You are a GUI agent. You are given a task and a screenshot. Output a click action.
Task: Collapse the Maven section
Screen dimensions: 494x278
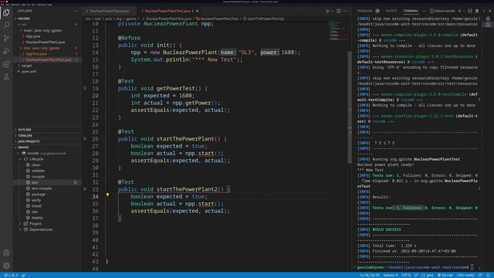tap(23, 147)
